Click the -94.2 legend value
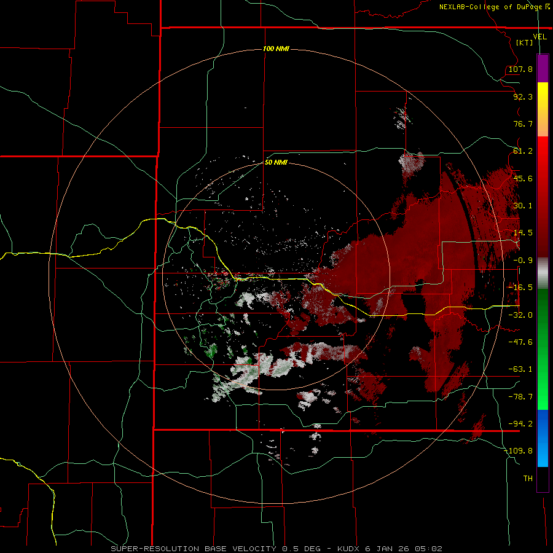The image size is (553, 553). [x=520, y=424]
